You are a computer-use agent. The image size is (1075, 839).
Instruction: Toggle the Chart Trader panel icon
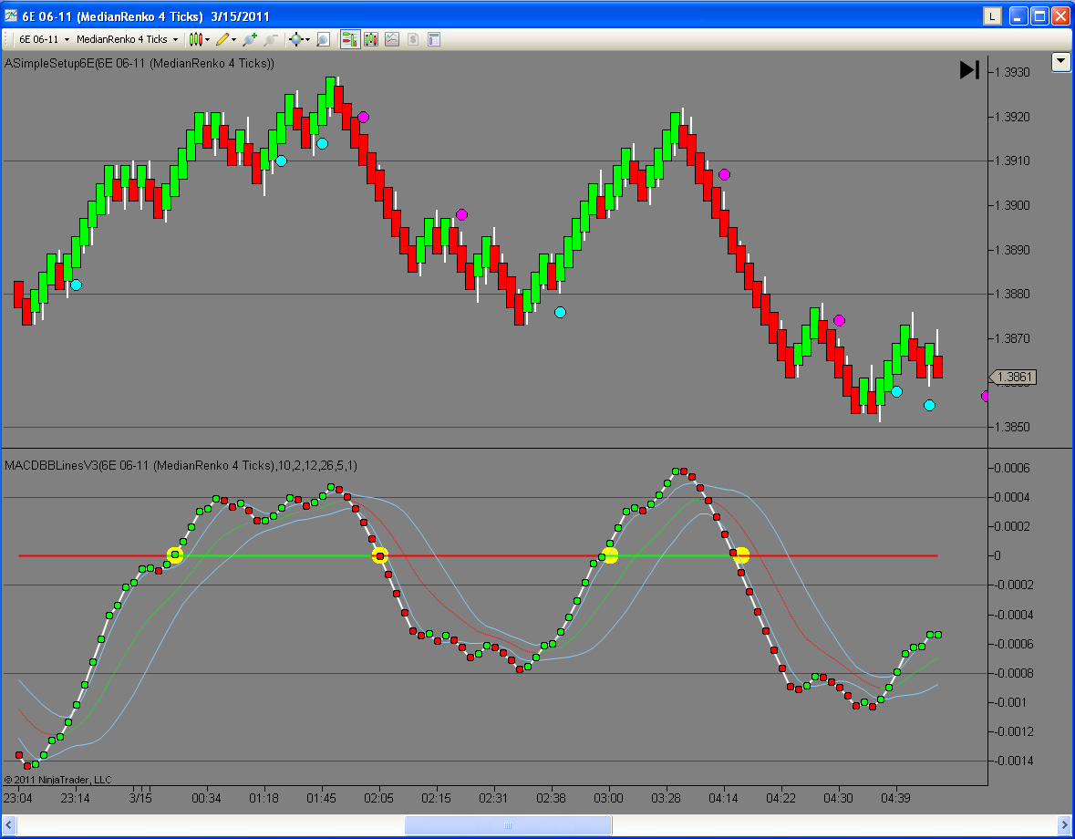coord(350,40)
